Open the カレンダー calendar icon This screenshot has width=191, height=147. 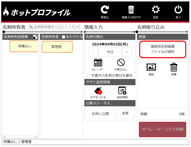click(x=98, y=62)
